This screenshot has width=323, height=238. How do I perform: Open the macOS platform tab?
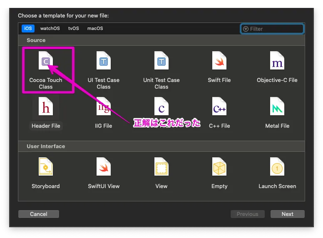(x=95, y=29)
